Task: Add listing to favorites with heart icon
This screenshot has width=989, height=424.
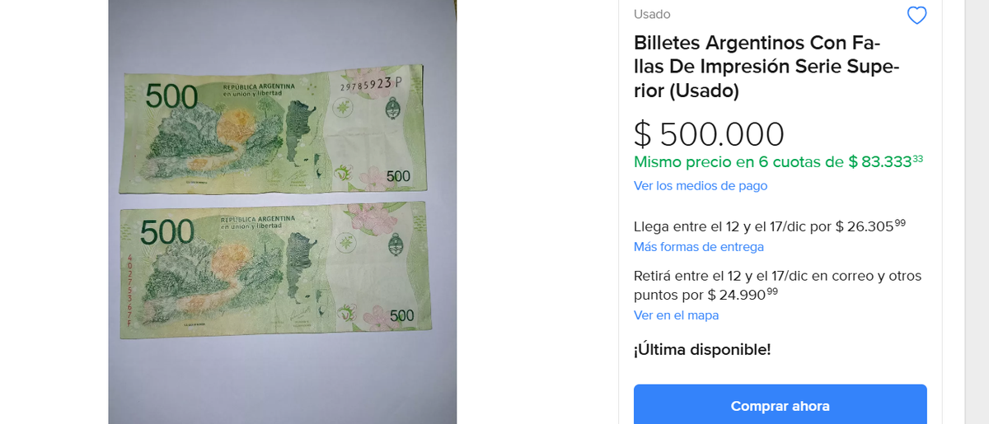Action: [916, 16]
